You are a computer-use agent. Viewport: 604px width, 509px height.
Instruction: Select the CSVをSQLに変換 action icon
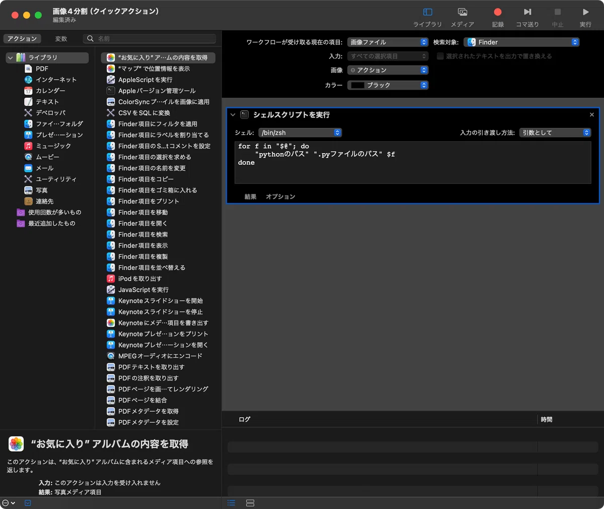[x=111, y=113]
